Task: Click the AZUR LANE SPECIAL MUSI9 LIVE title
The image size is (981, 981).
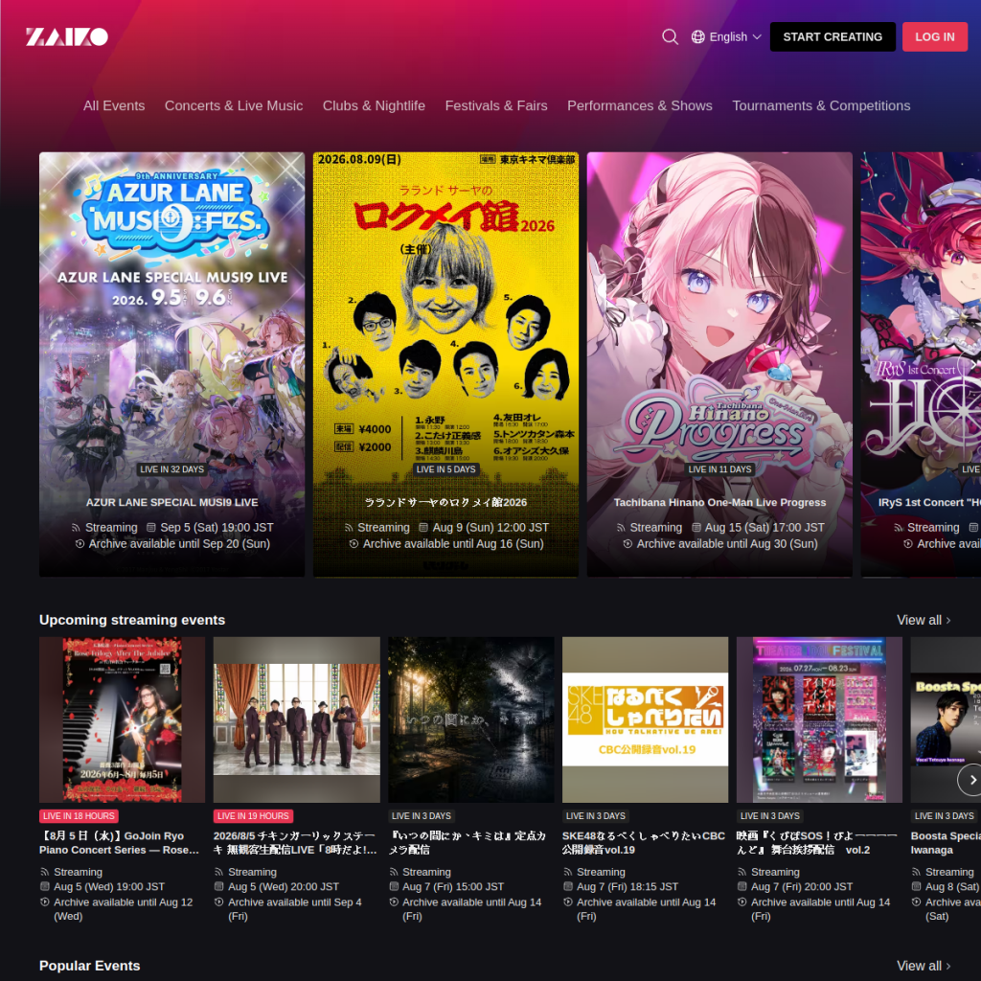Action: point(172,502)
